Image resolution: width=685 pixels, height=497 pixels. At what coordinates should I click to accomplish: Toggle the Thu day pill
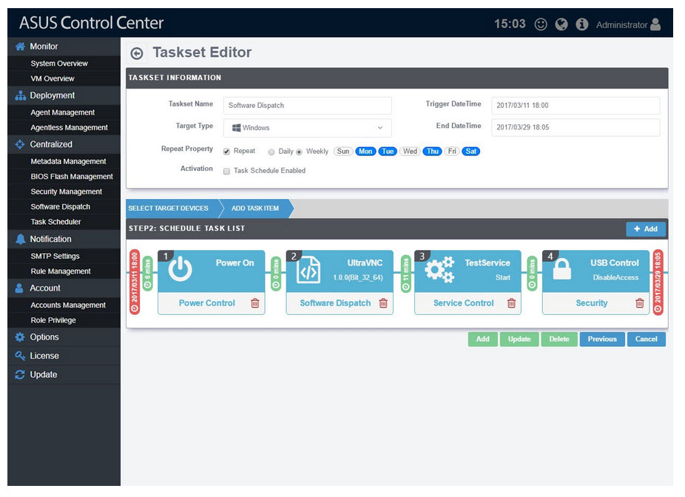[x=433, y=152]
